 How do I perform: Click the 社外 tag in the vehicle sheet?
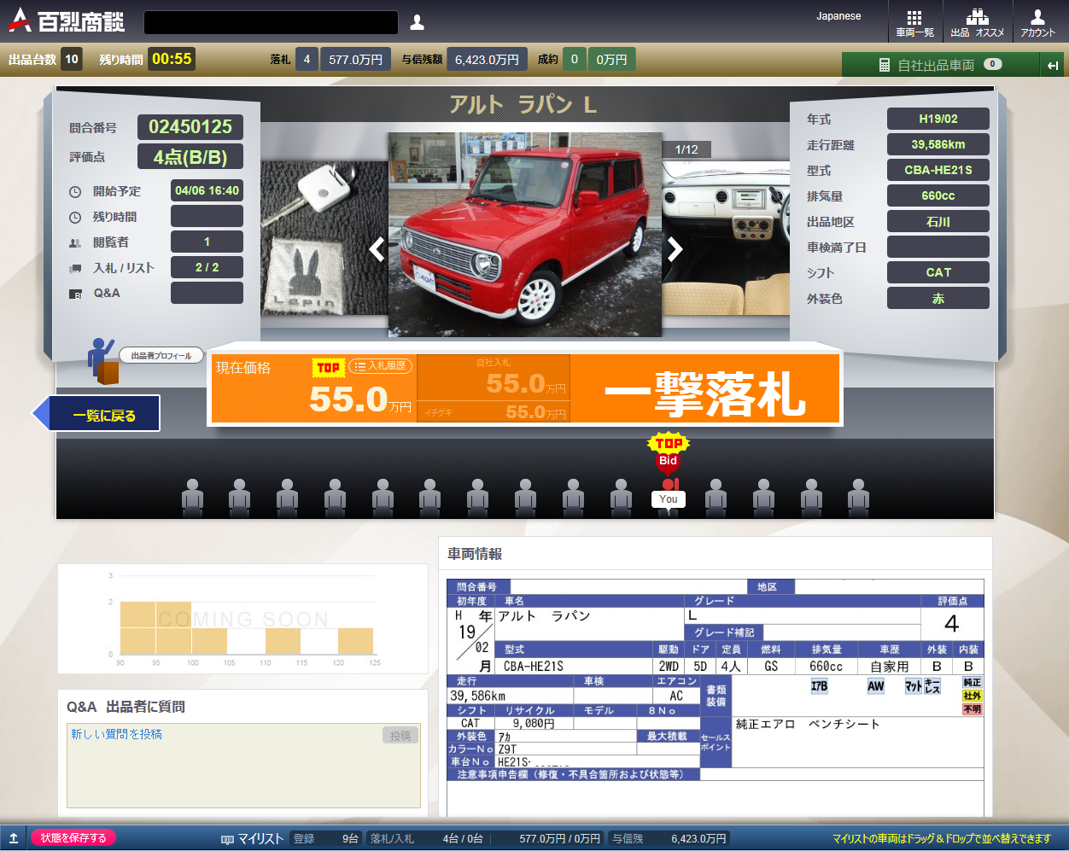tap(973, 696)
